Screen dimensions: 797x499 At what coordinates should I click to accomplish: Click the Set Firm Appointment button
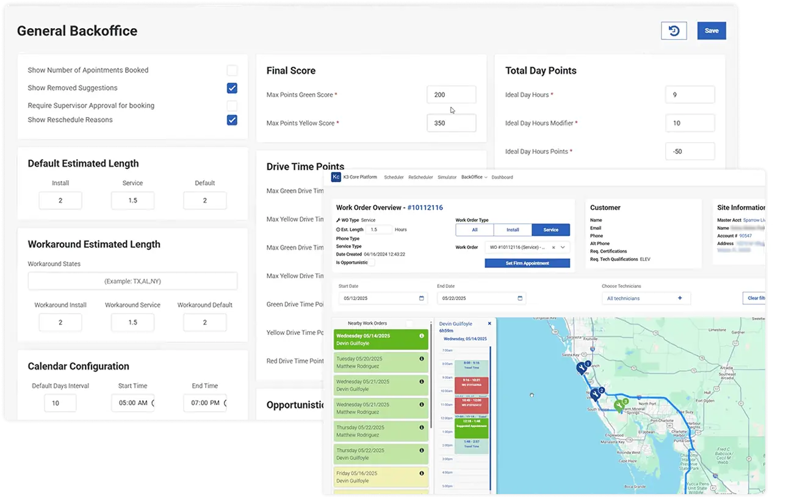tap(527, 263)
